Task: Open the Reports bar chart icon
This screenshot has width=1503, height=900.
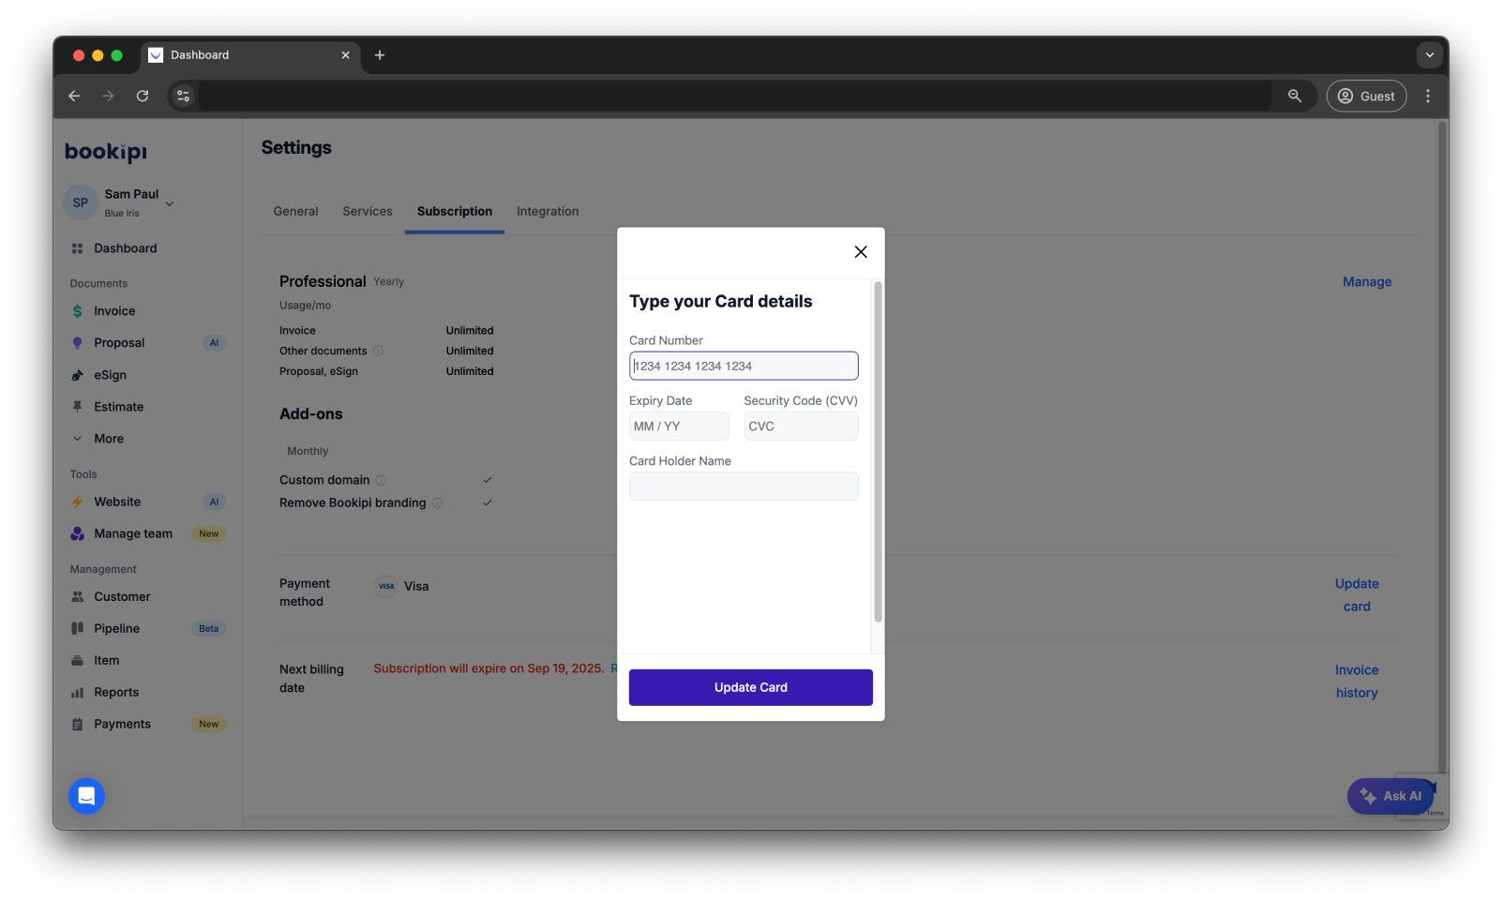Action: (77, 692)
